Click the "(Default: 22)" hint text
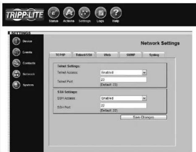196x152 pixels. pyautogui.click(x=109, y=110)
